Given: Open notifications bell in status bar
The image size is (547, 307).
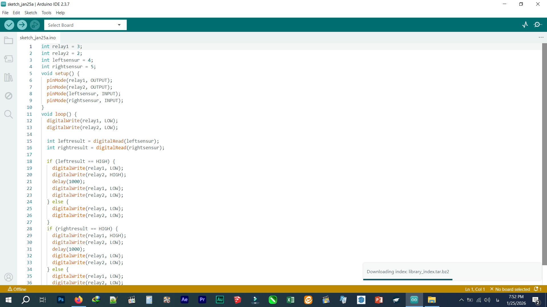Looking at the screenshot, I should (536, 289).
